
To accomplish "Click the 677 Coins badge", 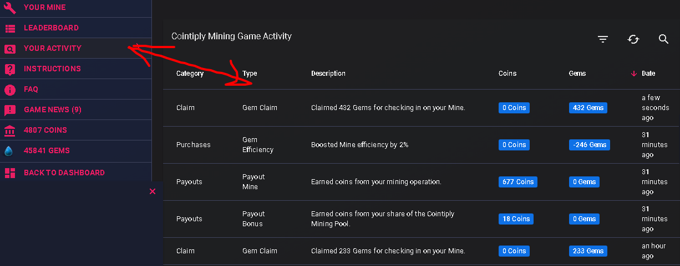I will [x=517, y=182].
